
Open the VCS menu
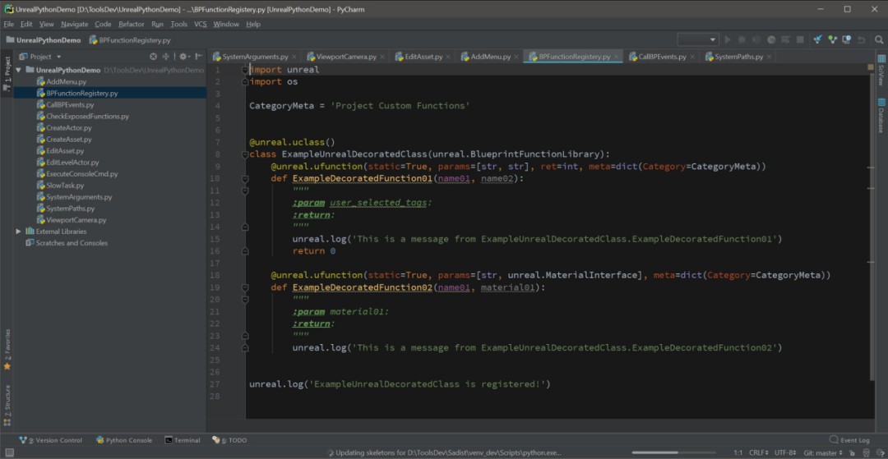(201, 25)
